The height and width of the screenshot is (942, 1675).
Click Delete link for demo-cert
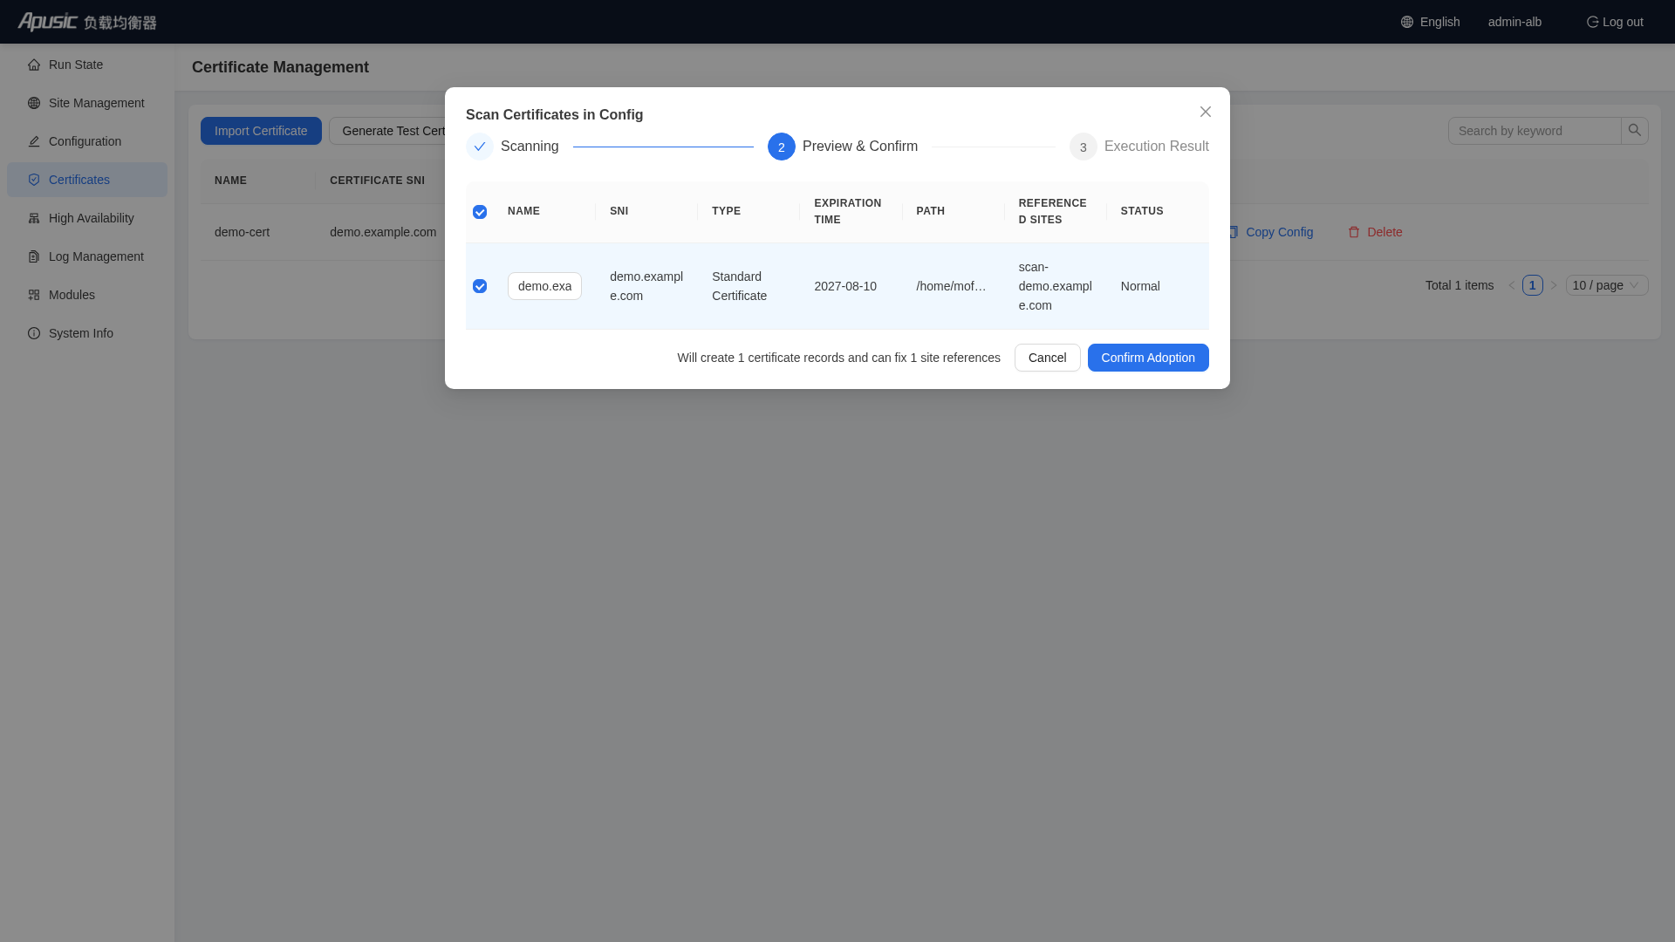click(x=1375, y=232)
